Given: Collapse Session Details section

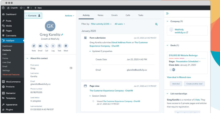Looking at the screenshot, I should (x=90, y=96).
